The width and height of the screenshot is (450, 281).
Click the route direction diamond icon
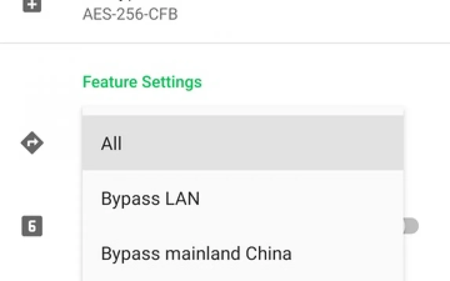[x=32, y=143]
